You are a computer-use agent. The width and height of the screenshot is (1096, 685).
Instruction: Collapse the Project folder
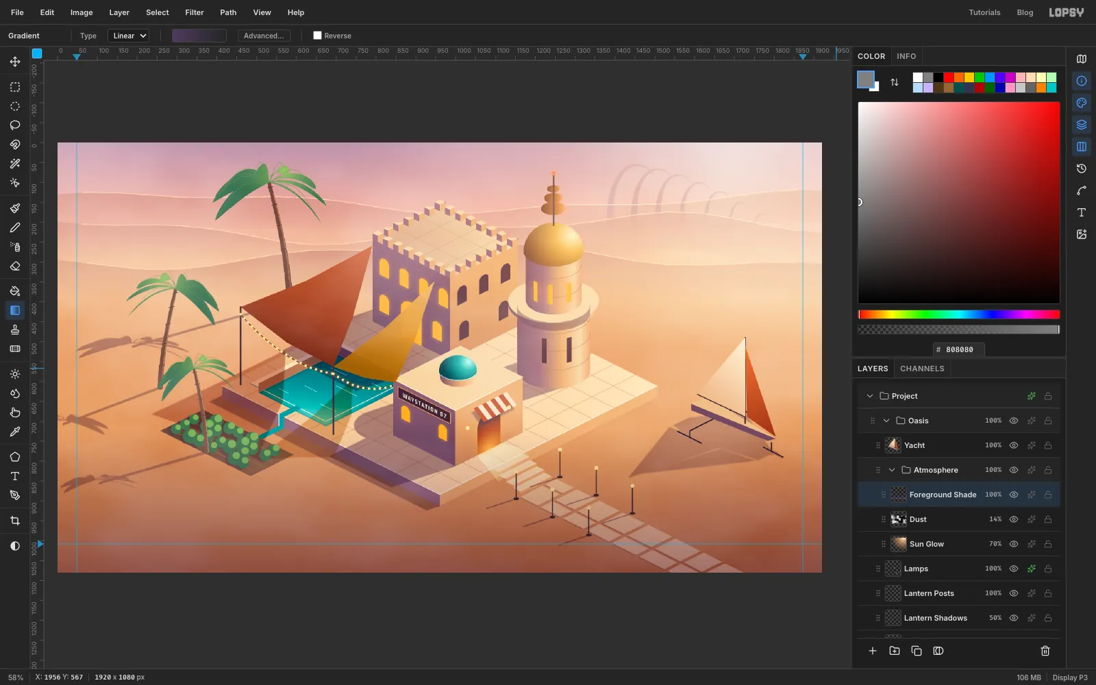[870, 396]
